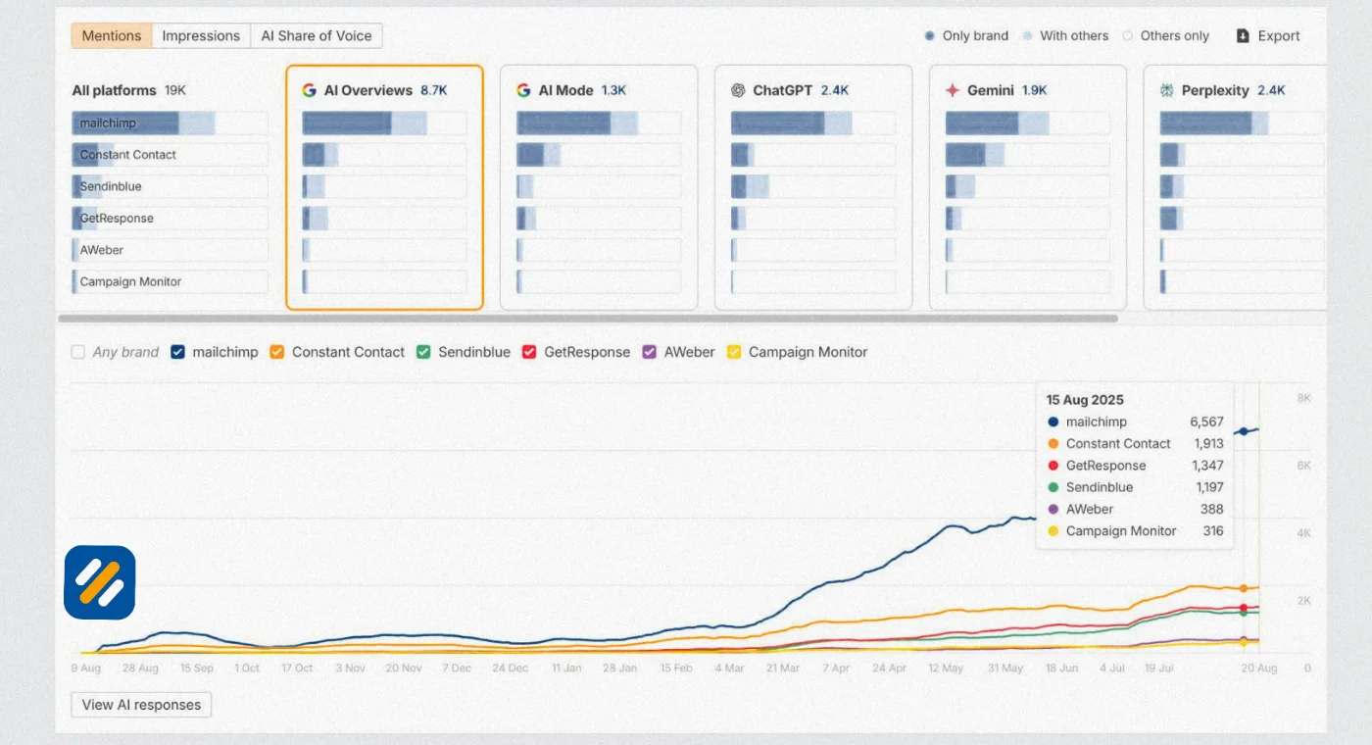Switch to the Mentions tab
Image resolution: width=1372 pixels, height=745 pixels.
[112, 36]
